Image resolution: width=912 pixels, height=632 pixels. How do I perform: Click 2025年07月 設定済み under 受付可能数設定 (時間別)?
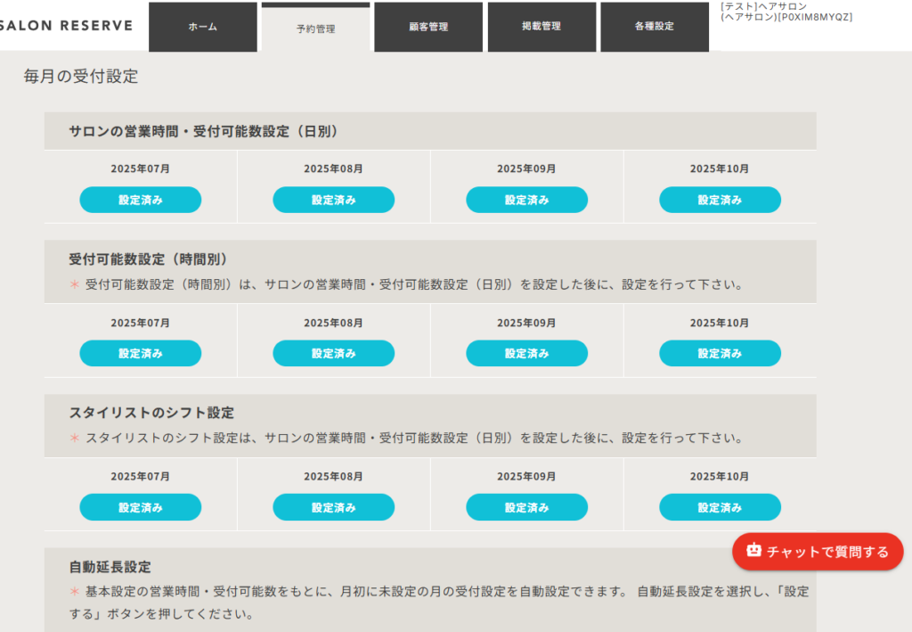point(141,353)
